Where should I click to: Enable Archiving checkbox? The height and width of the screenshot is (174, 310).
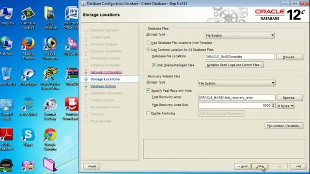[x=148, y=113]
